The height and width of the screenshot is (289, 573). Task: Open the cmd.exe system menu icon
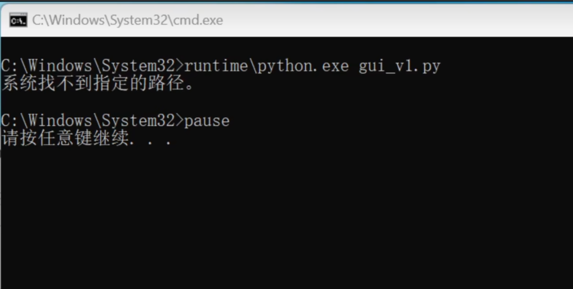point(18,20)
